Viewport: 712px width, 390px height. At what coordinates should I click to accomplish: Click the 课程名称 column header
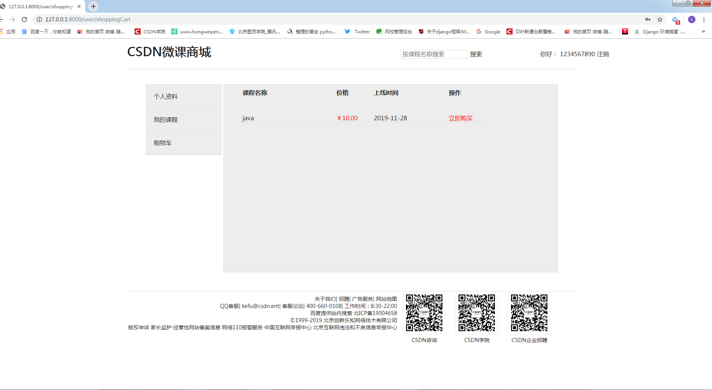pyautogui.click(x=255, y=93)
